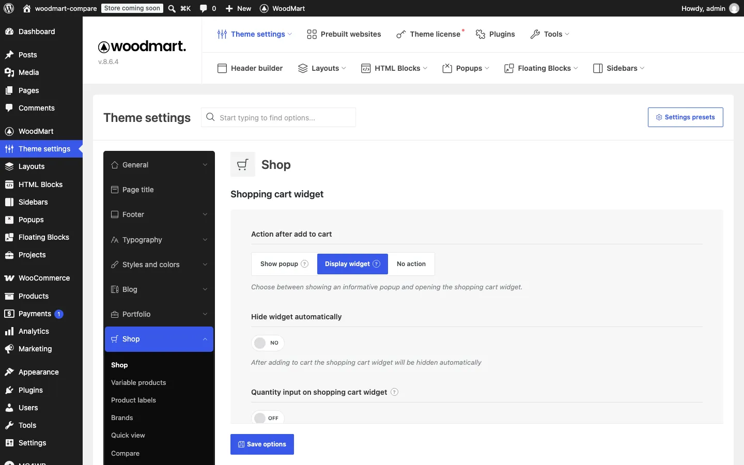Open the Dashboard icon in sidebar
744x465 pixels.
point(9,32)
